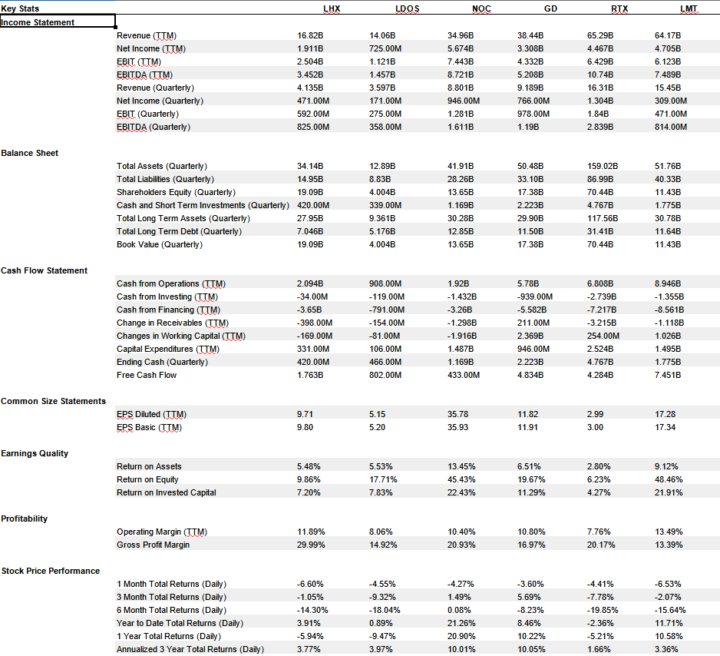Select the Profitability section heading
The image size is (720, 656).
[24, 519]
